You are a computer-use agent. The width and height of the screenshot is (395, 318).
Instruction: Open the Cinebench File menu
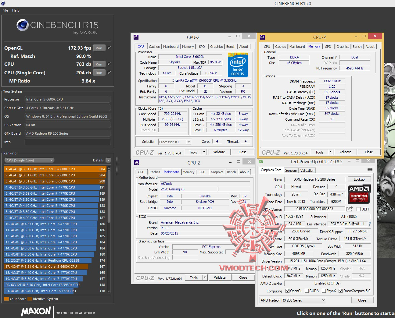tap(5, 10)
